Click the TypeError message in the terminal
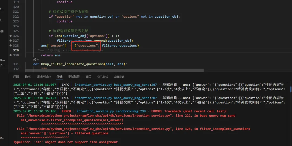Viewport: 292px width, 146px height. coord(65,142)
